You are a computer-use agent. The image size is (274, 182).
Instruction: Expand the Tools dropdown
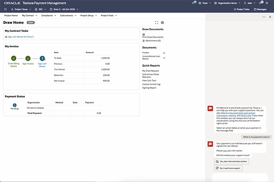point(210,3)
